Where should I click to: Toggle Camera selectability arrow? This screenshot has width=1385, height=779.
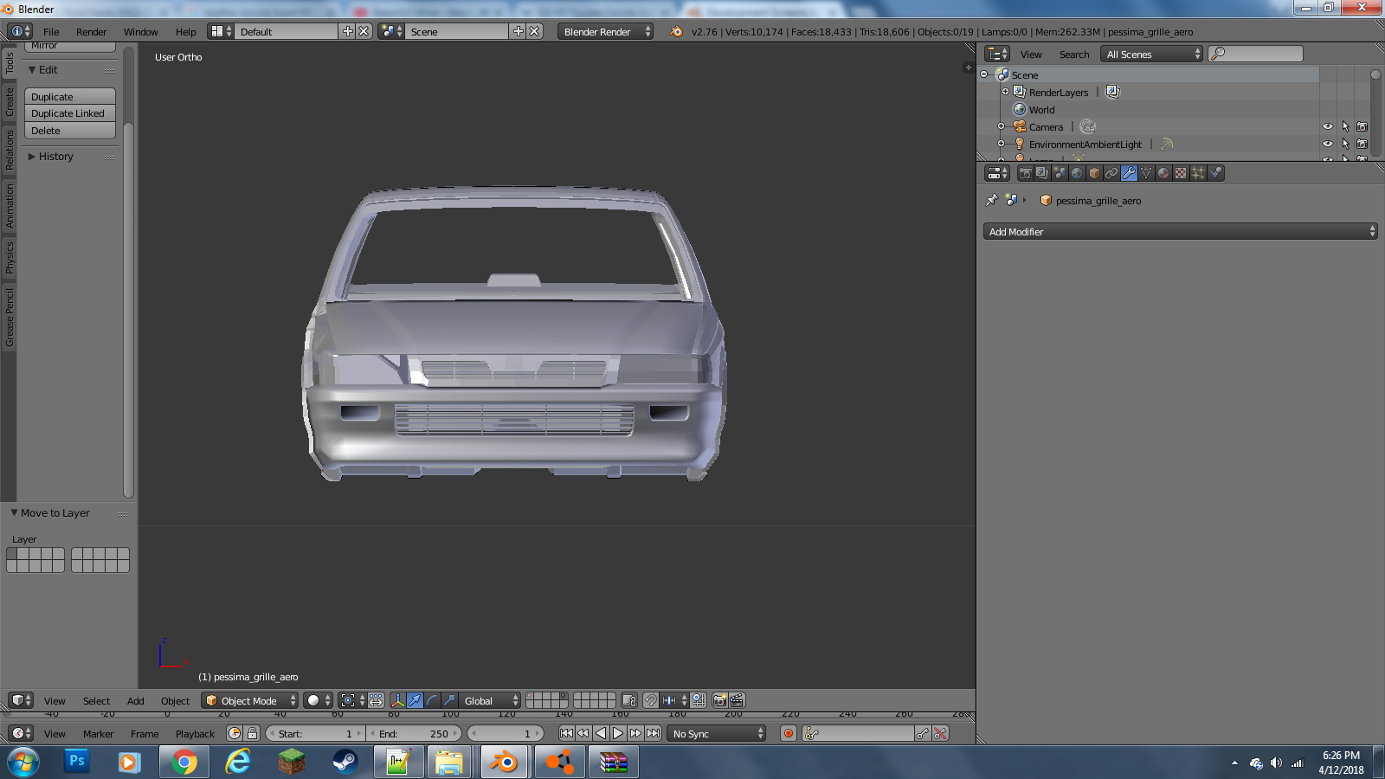point(1345,126)
